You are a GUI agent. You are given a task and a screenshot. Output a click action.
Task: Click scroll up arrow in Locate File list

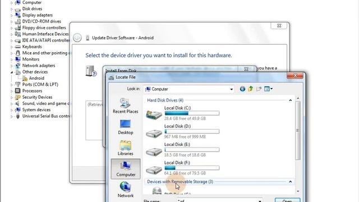(298, 98)
